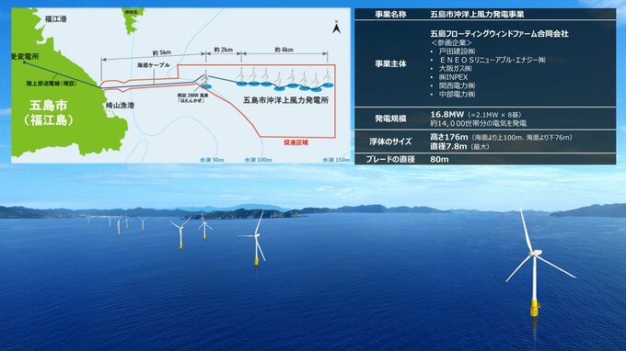
Task: Click the '約 5km' distance label
Action: coord(162,52)
